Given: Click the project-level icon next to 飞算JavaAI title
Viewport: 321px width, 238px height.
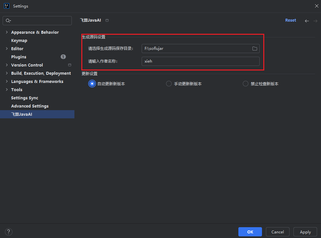Looking at the screenshot, I should pos(107,20).
